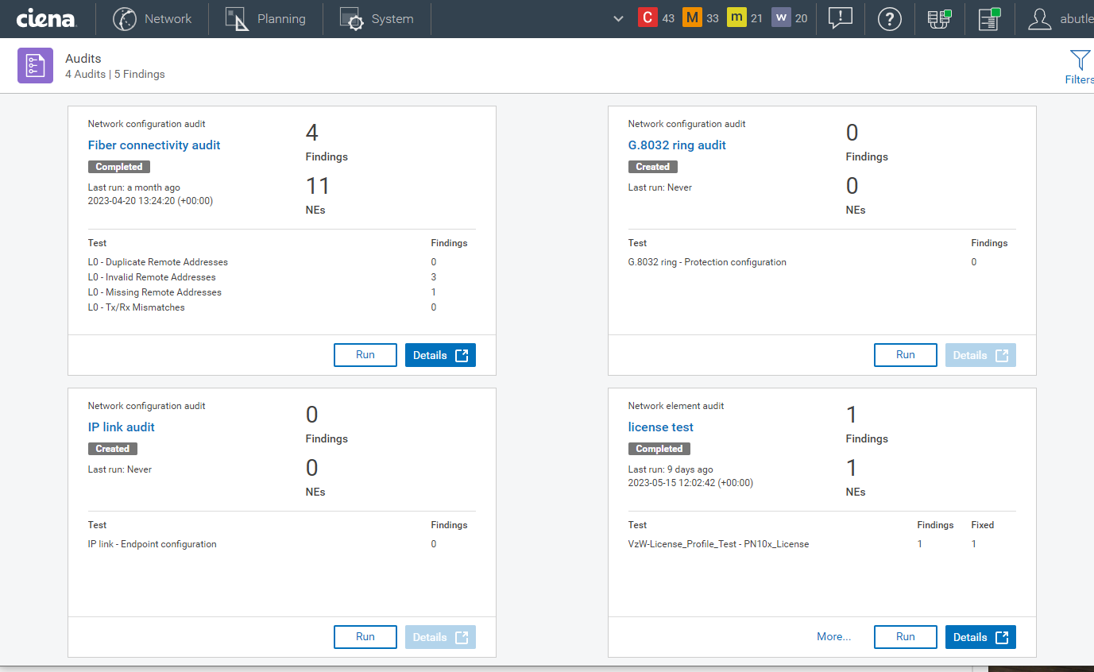Click More... on the license test card
The height and width of the screenshot is (672, 1094).
pos(833,636)
